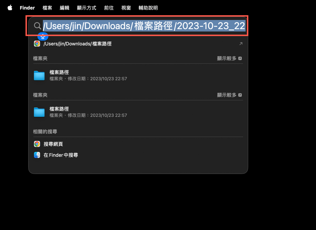Open the 輔助說明 menu
The height and width of the screenshot is (230, 316).
point(148,8)
